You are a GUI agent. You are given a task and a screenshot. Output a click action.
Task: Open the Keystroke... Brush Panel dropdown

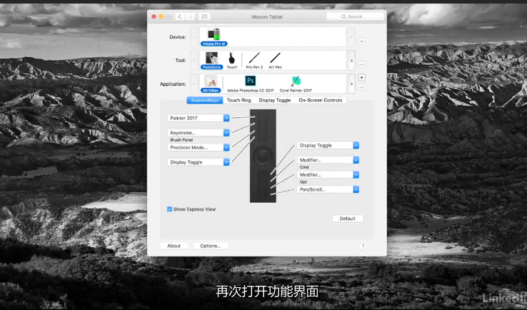(x=199, y=133)
